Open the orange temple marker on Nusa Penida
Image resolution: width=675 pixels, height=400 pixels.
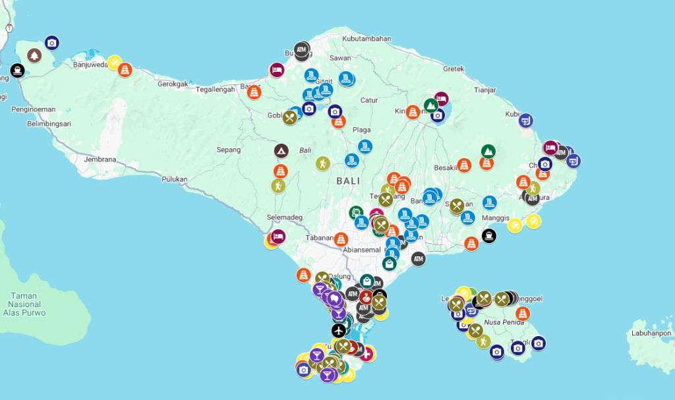tap(522, 313)
